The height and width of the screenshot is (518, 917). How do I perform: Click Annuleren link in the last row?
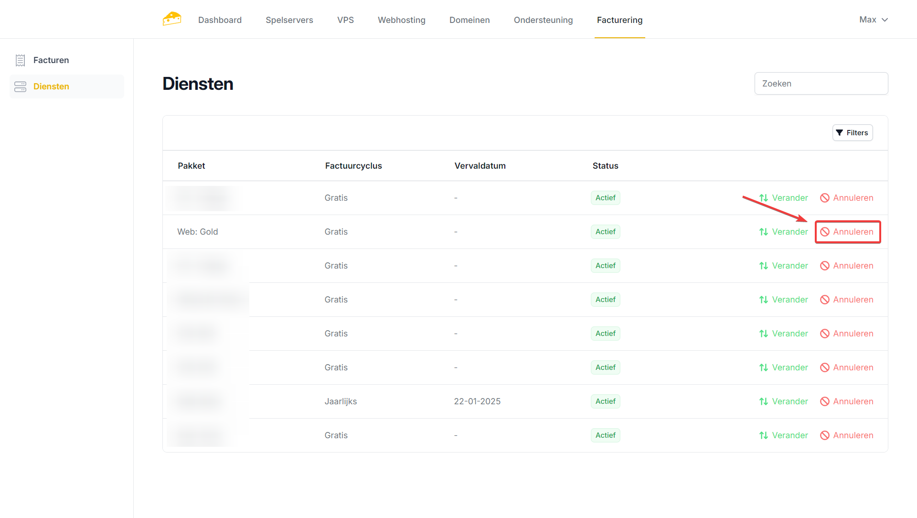(853, 435)
